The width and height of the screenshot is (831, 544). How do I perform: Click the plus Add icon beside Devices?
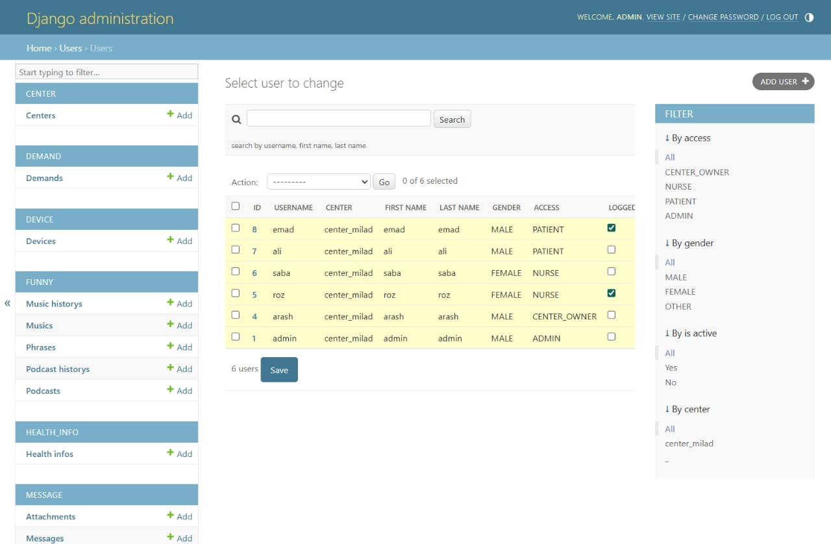pyautogui.click(x=171, y=240)
